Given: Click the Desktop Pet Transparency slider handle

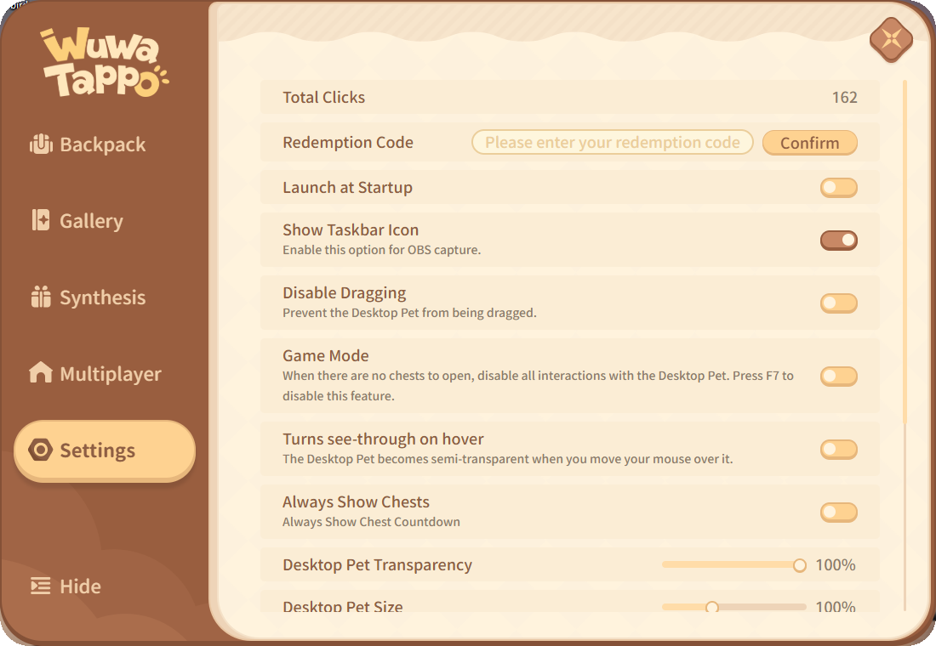Looking at the screenshot, I should 799,565.
